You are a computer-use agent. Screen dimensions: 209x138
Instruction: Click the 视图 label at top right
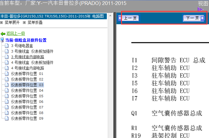pyautogui.click(x=203, y=3)
